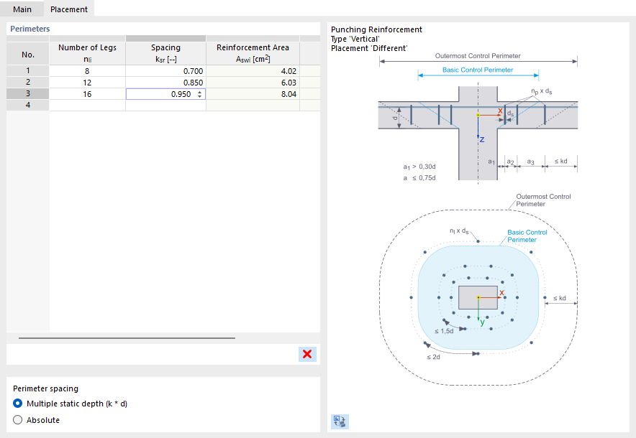Select row 3 in the Perimeters table
Image resolution: width=636 pixels, height=438 pixels.
(x=27, y=93)
